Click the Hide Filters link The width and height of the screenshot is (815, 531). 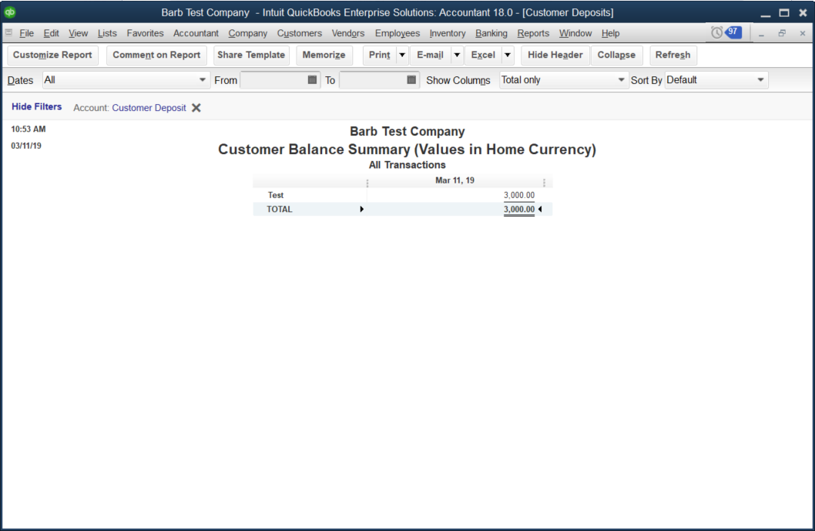(36, 106)
